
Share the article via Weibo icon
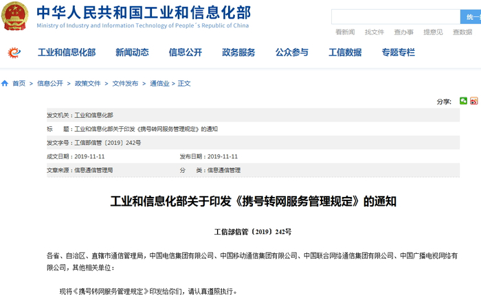474,101
